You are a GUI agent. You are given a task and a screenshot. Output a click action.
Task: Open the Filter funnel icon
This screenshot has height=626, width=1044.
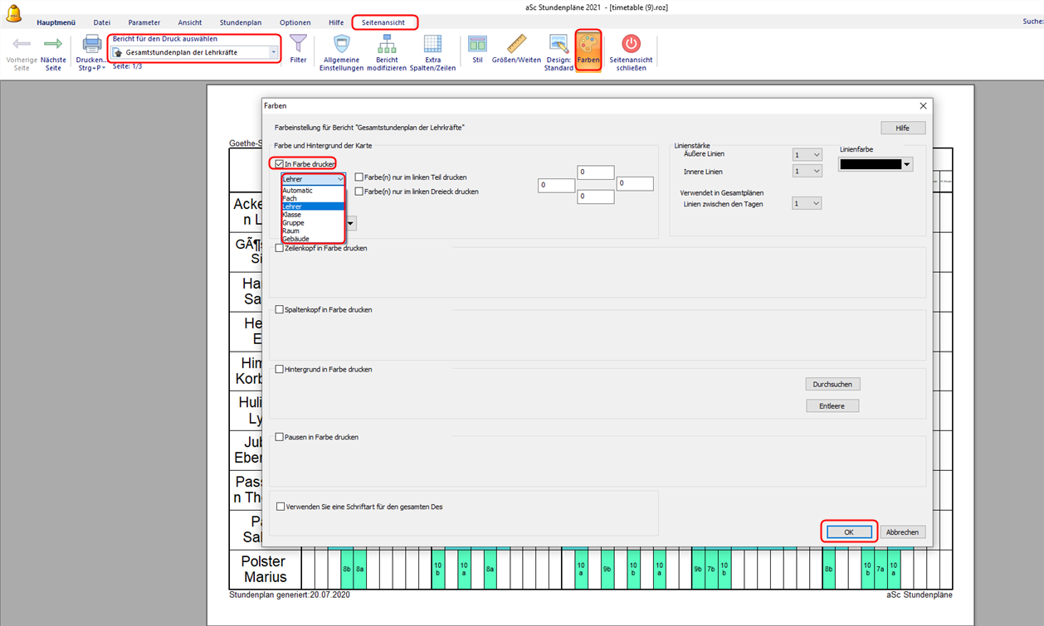298,43
